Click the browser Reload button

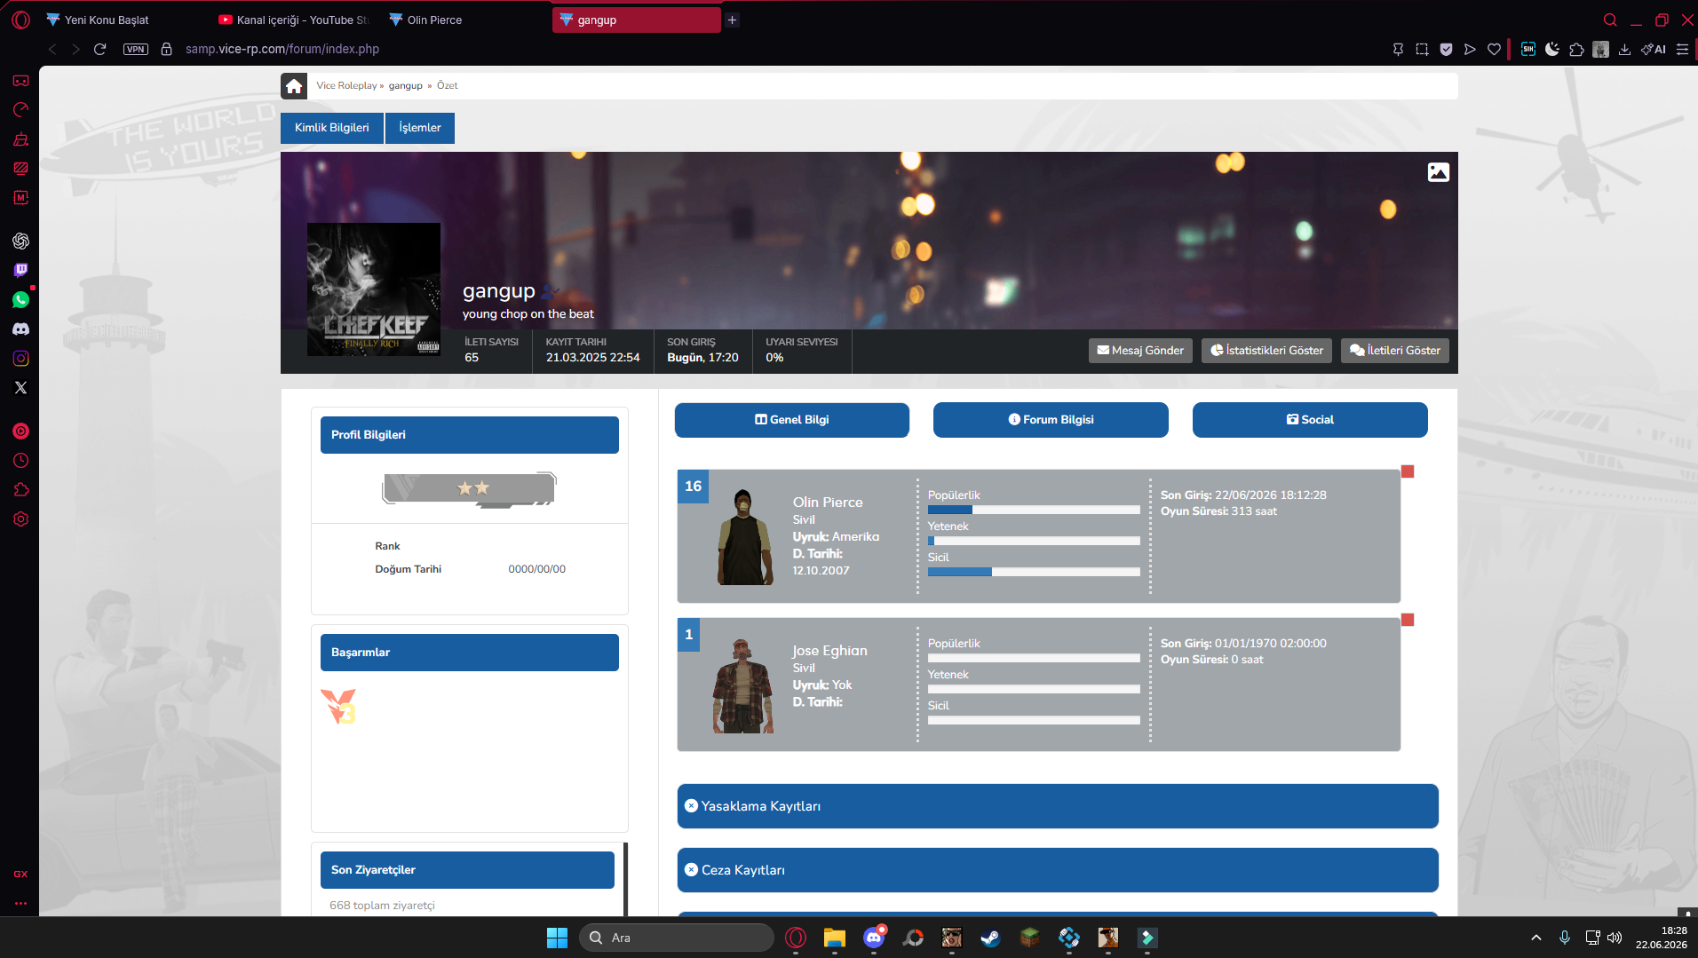[99, 49]
